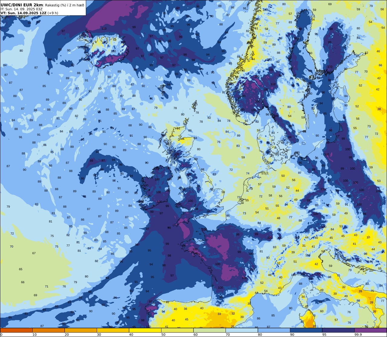Click the legend label '90'
The image size is (387, 337).
(292, 335)
